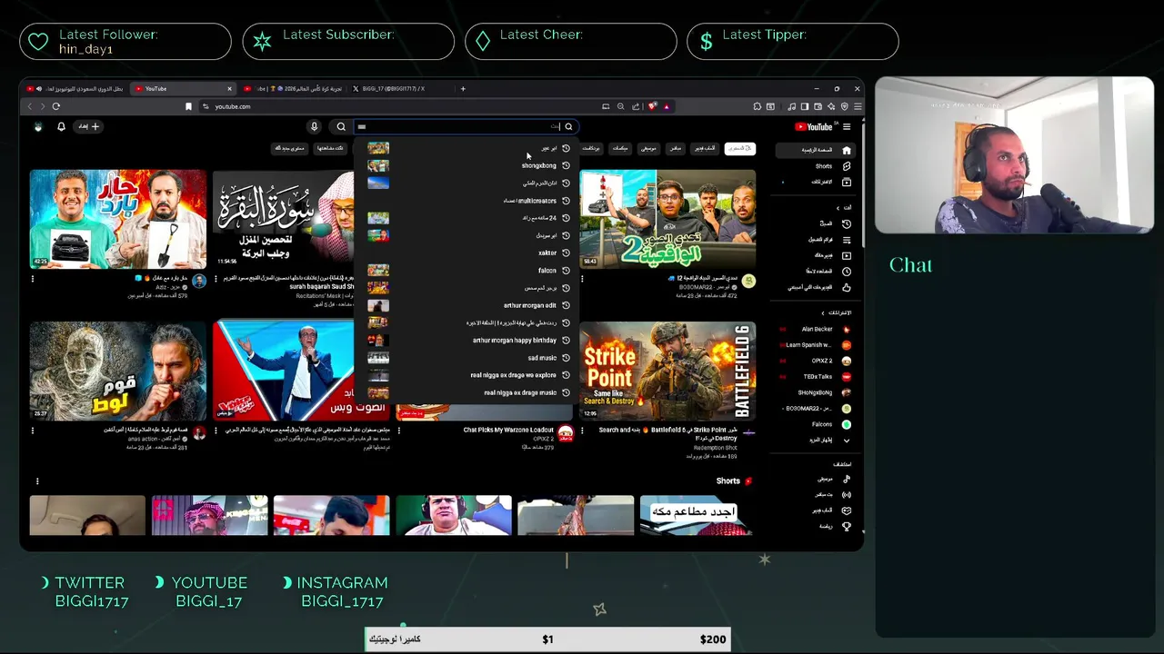Open the BOSOMAR22 channel avatar under video
The height and width of the screenshot is (654, 1164).
click(x=748, y=282)
